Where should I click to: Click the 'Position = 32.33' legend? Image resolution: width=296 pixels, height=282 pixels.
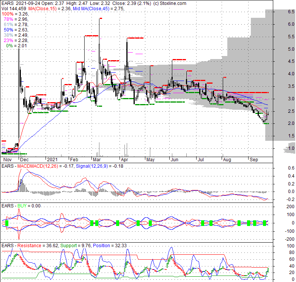[x=110, y=246]
